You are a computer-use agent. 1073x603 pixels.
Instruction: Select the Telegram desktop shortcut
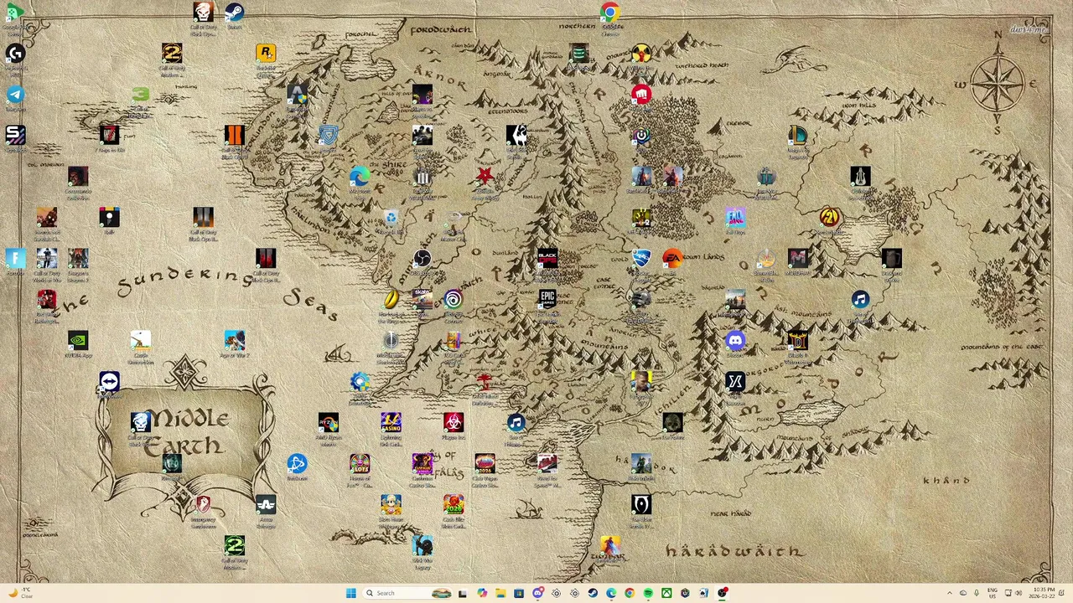(15, 95)
